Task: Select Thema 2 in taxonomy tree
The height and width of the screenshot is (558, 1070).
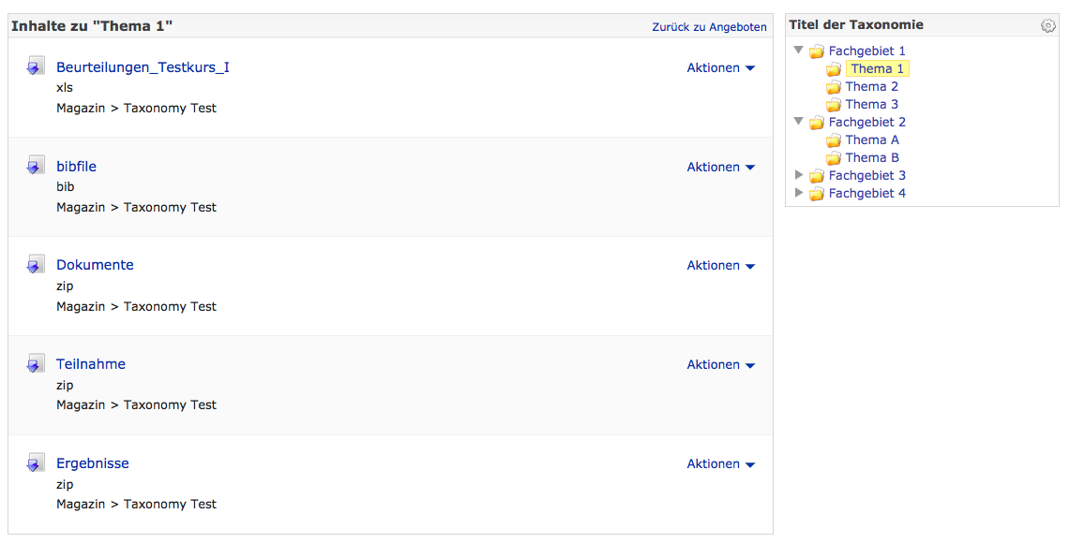Action: coord(871,86)
